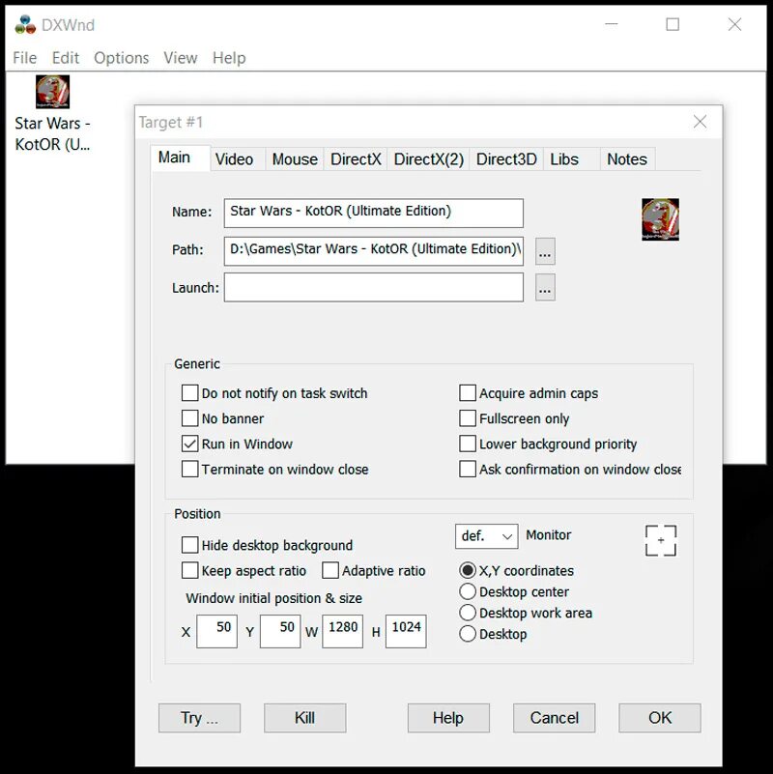This screenshot has width=773, height=774.
Task: Open the Help menu in DXWnd
Action: [229, 58]
